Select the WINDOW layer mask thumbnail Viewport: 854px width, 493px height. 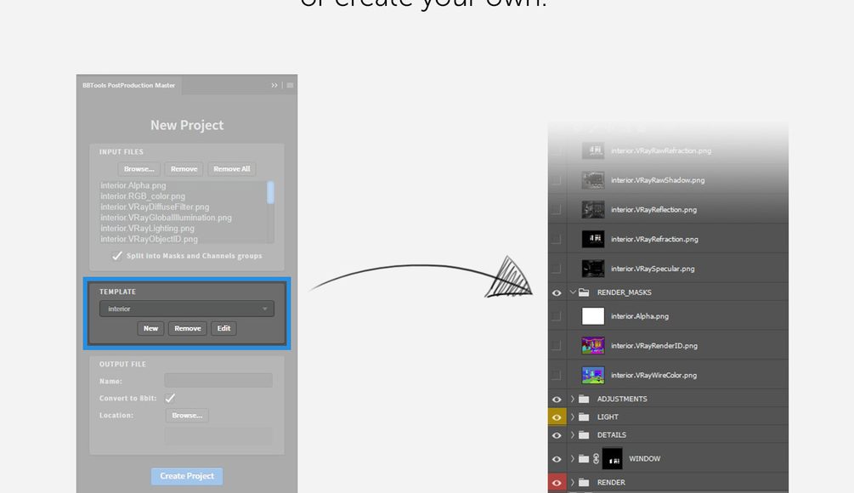612,459
